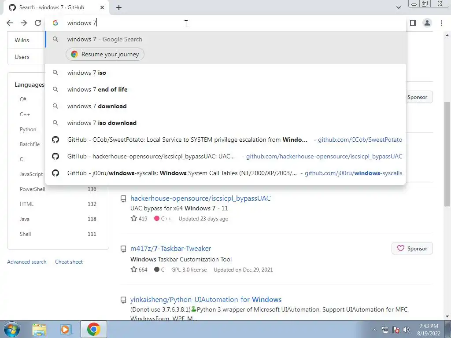This screenshot has height=338, width=451.
Task: Click the taskbar clock showing 7:43 PM
Action: click(x=429, y=330)
